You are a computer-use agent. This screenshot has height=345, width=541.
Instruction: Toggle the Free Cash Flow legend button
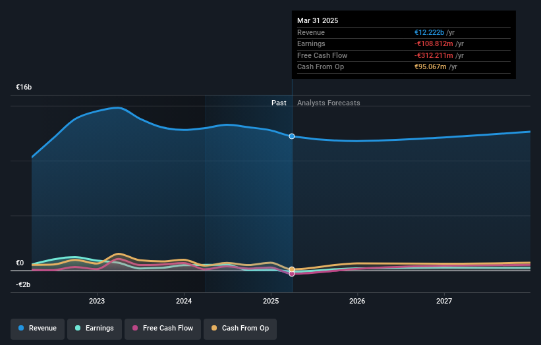pos(163,329)
